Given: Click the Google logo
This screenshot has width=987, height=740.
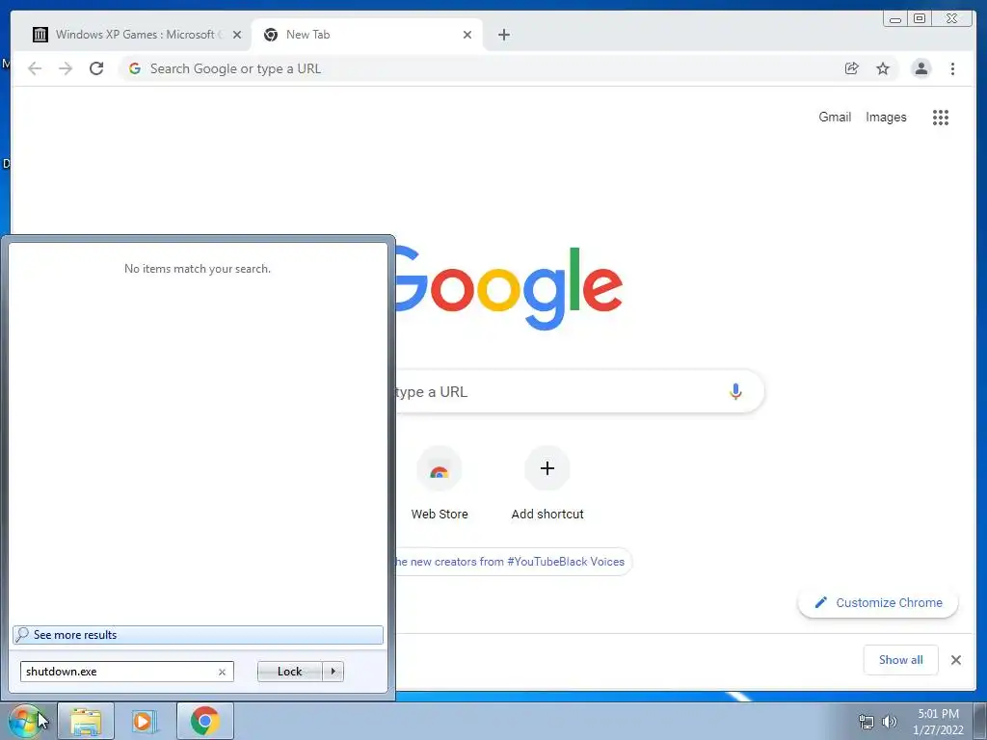Looking at the screenshot, I should click(509, 288).
